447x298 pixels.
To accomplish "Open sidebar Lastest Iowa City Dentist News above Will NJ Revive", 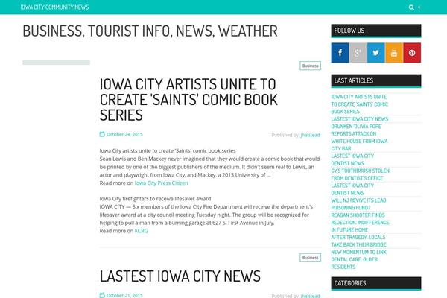I will click(x=352, y=189).
